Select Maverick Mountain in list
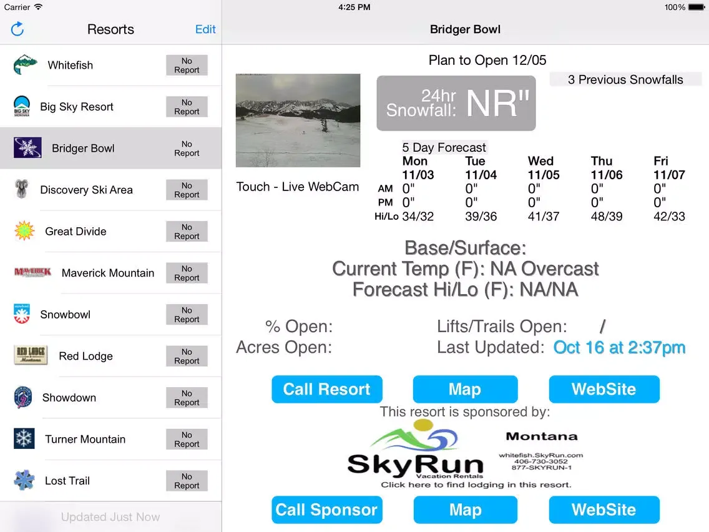 111,273
